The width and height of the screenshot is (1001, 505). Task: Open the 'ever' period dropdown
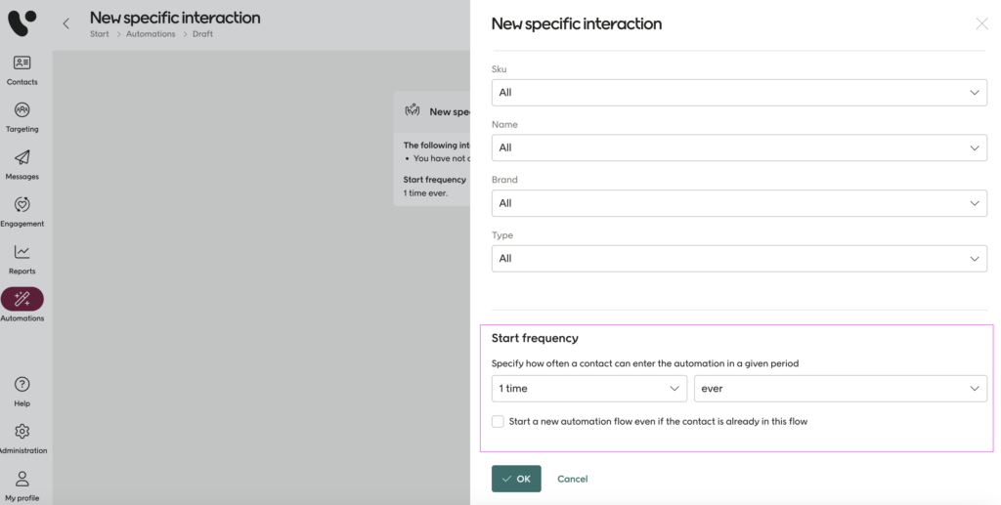tap(840, 389)
